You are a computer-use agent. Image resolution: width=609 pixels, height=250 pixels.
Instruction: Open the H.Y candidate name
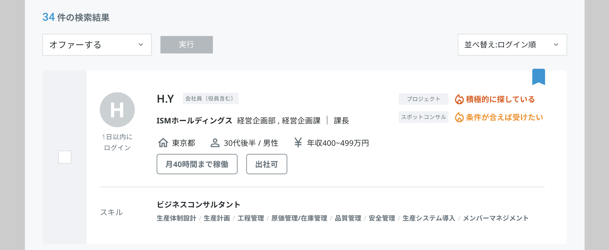[165, 99]
